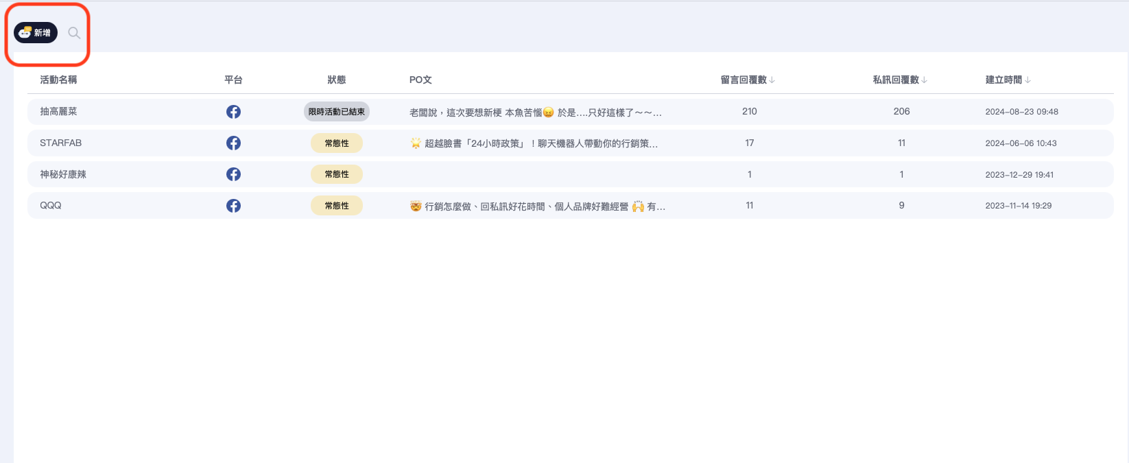The image size is (1129, 463).
Task: Open the QQQ campaign
Action: pyautogui.click(x=51, y=206)
